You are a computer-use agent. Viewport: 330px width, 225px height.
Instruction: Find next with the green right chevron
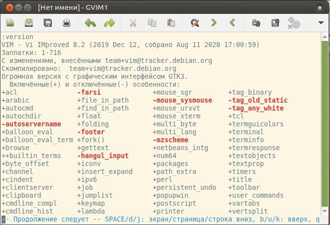click(x=214, y=22)
